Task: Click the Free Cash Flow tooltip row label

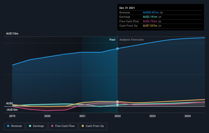Action: [x=129, y=21]
